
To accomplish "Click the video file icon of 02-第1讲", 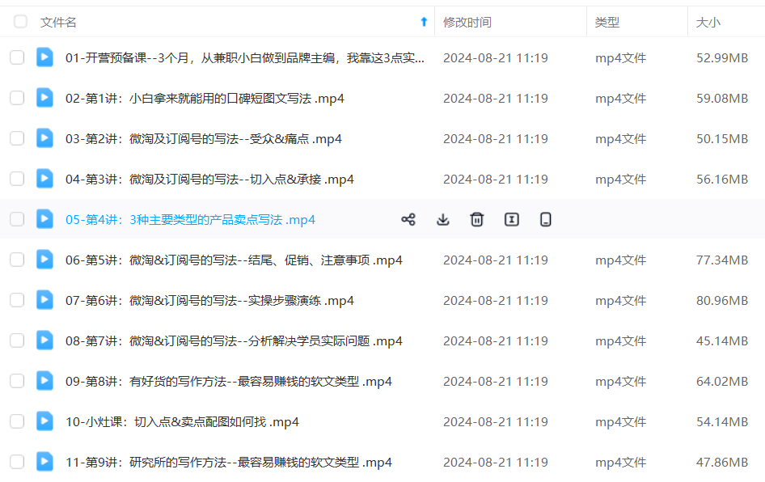I will click(x=44, y=98).
